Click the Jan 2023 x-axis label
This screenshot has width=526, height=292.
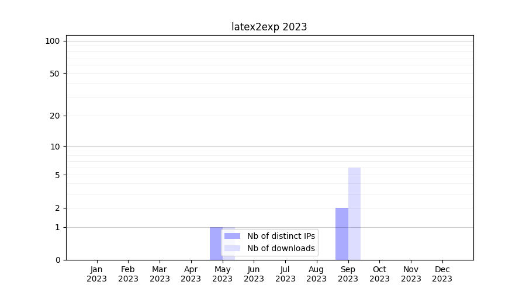pyautogui.click(x=96, y=274)
